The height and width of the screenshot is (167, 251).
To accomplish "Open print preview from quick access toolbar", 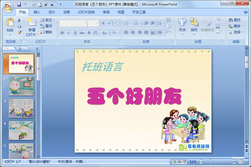I will point(40,5).
